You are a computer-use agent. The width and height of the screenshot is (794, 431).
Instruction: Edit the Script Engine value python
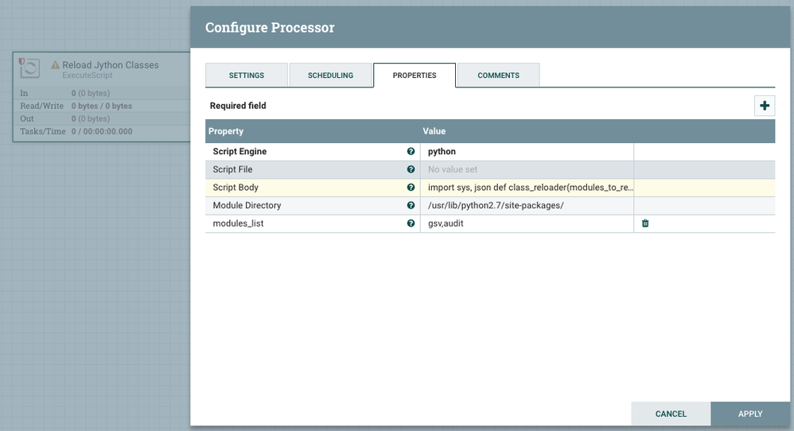[x=525, y=151]
